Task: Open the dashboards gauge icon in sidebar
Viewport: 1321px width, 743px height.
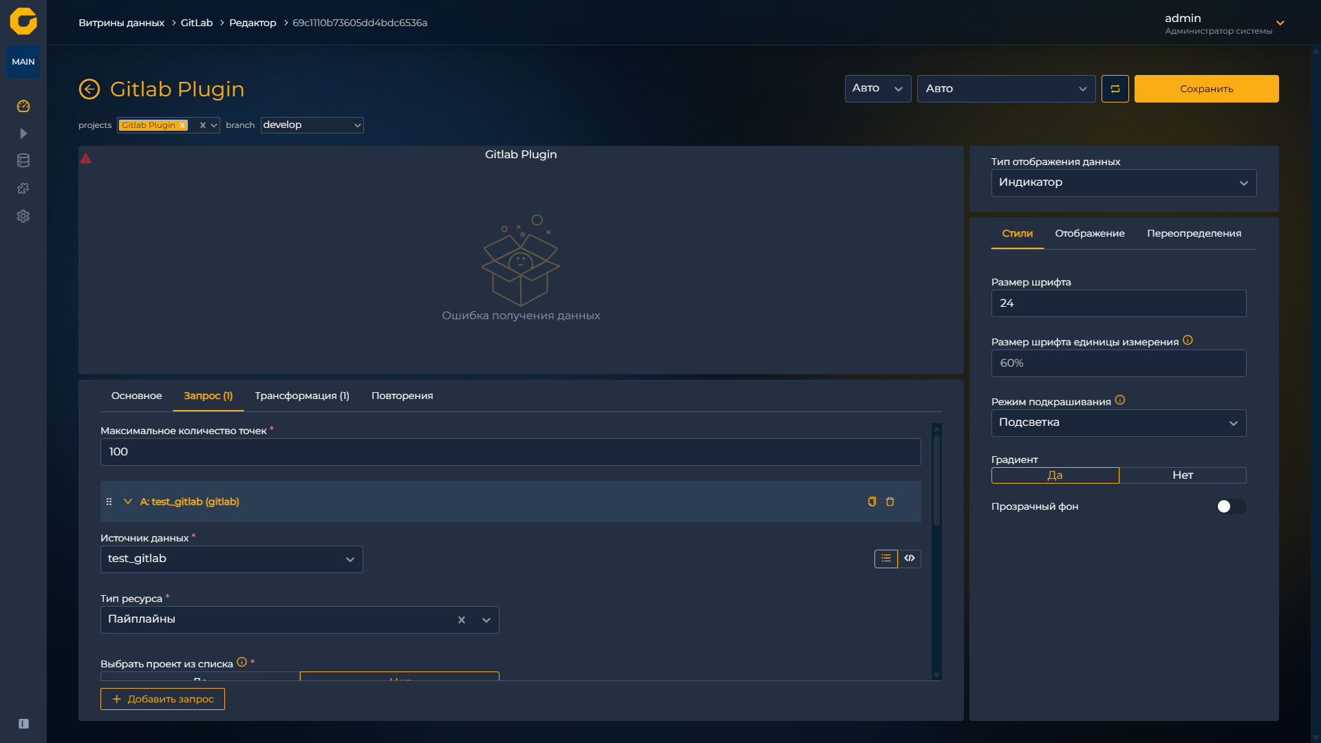Action: (23, 106)
